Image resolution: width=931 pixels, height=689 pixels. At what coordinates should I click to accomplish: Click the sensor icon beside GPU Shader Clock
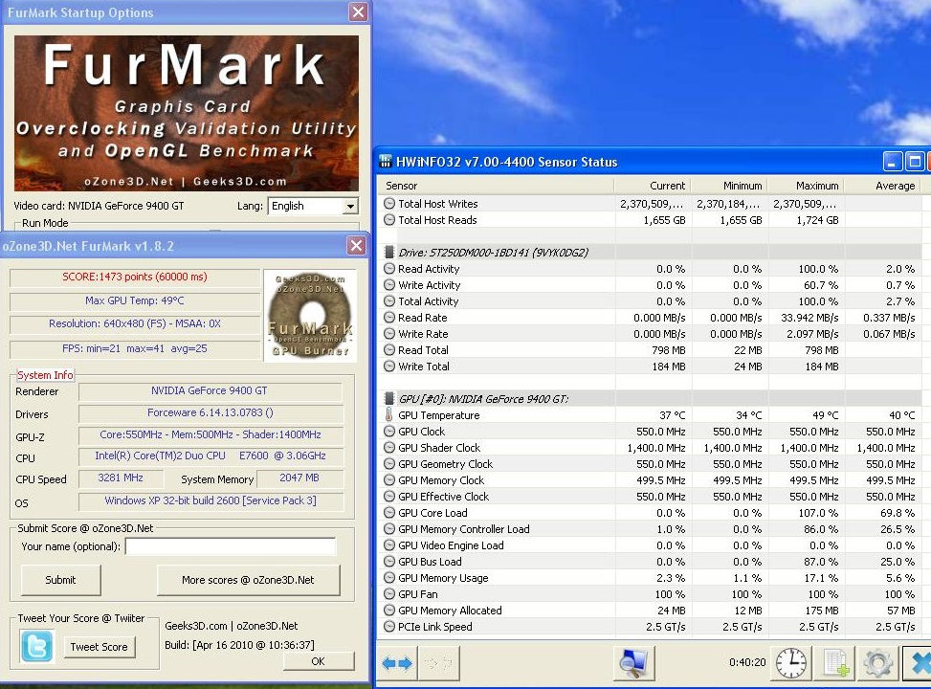point(388,447)
